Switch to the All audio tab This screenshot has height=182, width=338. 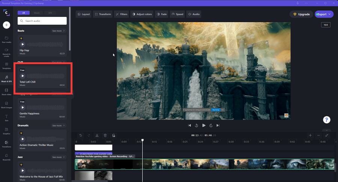24,13
